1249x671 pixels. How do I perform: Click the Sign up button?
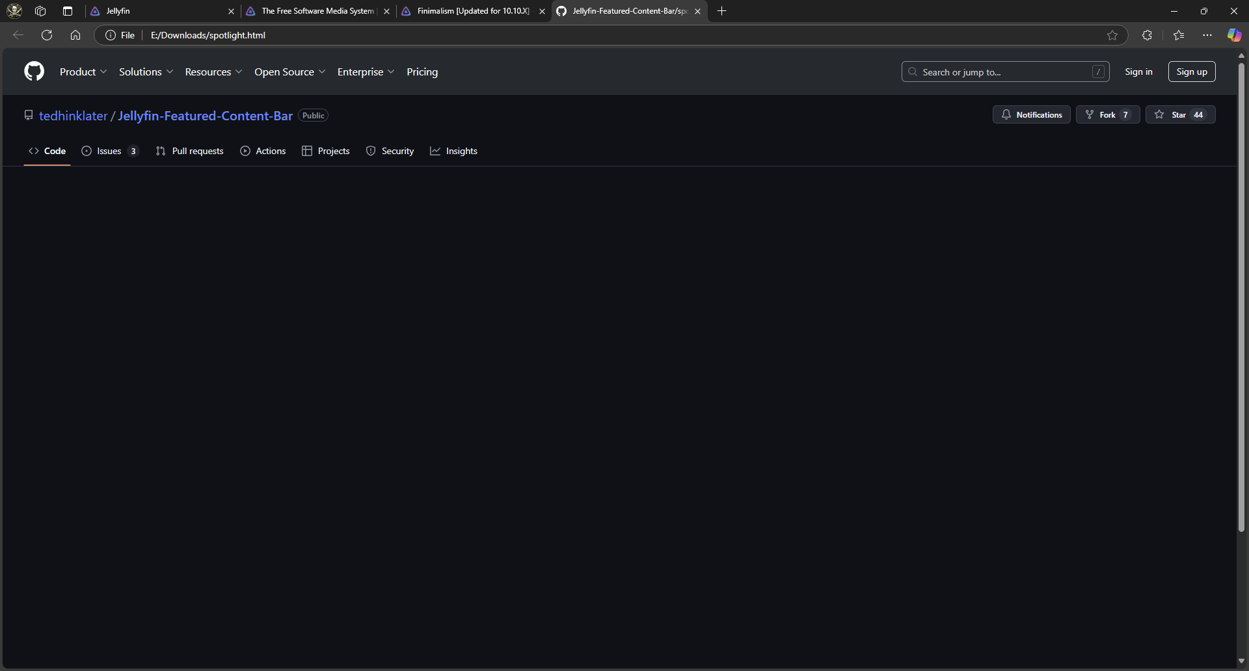tap(1191, 72)
